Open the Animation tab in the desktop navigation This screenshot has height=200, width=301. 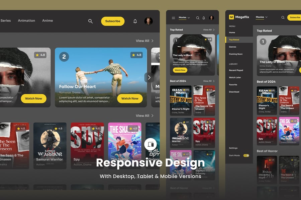(x=26, y=21)
